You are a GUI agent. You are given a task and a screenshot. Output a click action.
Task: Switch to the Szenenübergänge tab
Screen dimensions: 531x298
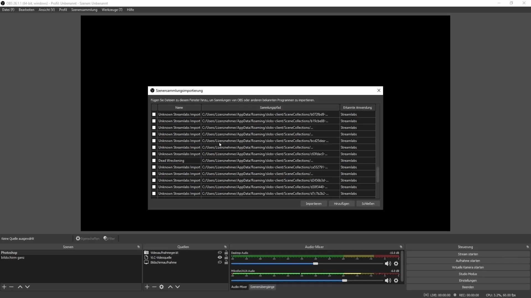[262, 287]
